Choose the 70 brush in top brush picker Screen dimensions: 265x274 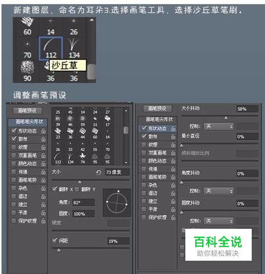tap(27, 48)
